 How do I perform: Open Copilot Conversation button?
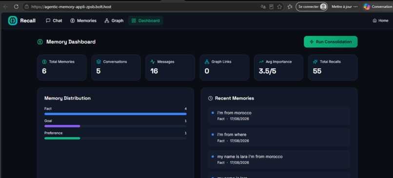coord(378,7)
